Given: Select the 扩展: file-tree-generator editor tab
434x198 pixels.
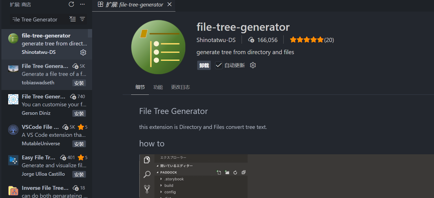Looking at the screenshot, I should tap(134, 5).
